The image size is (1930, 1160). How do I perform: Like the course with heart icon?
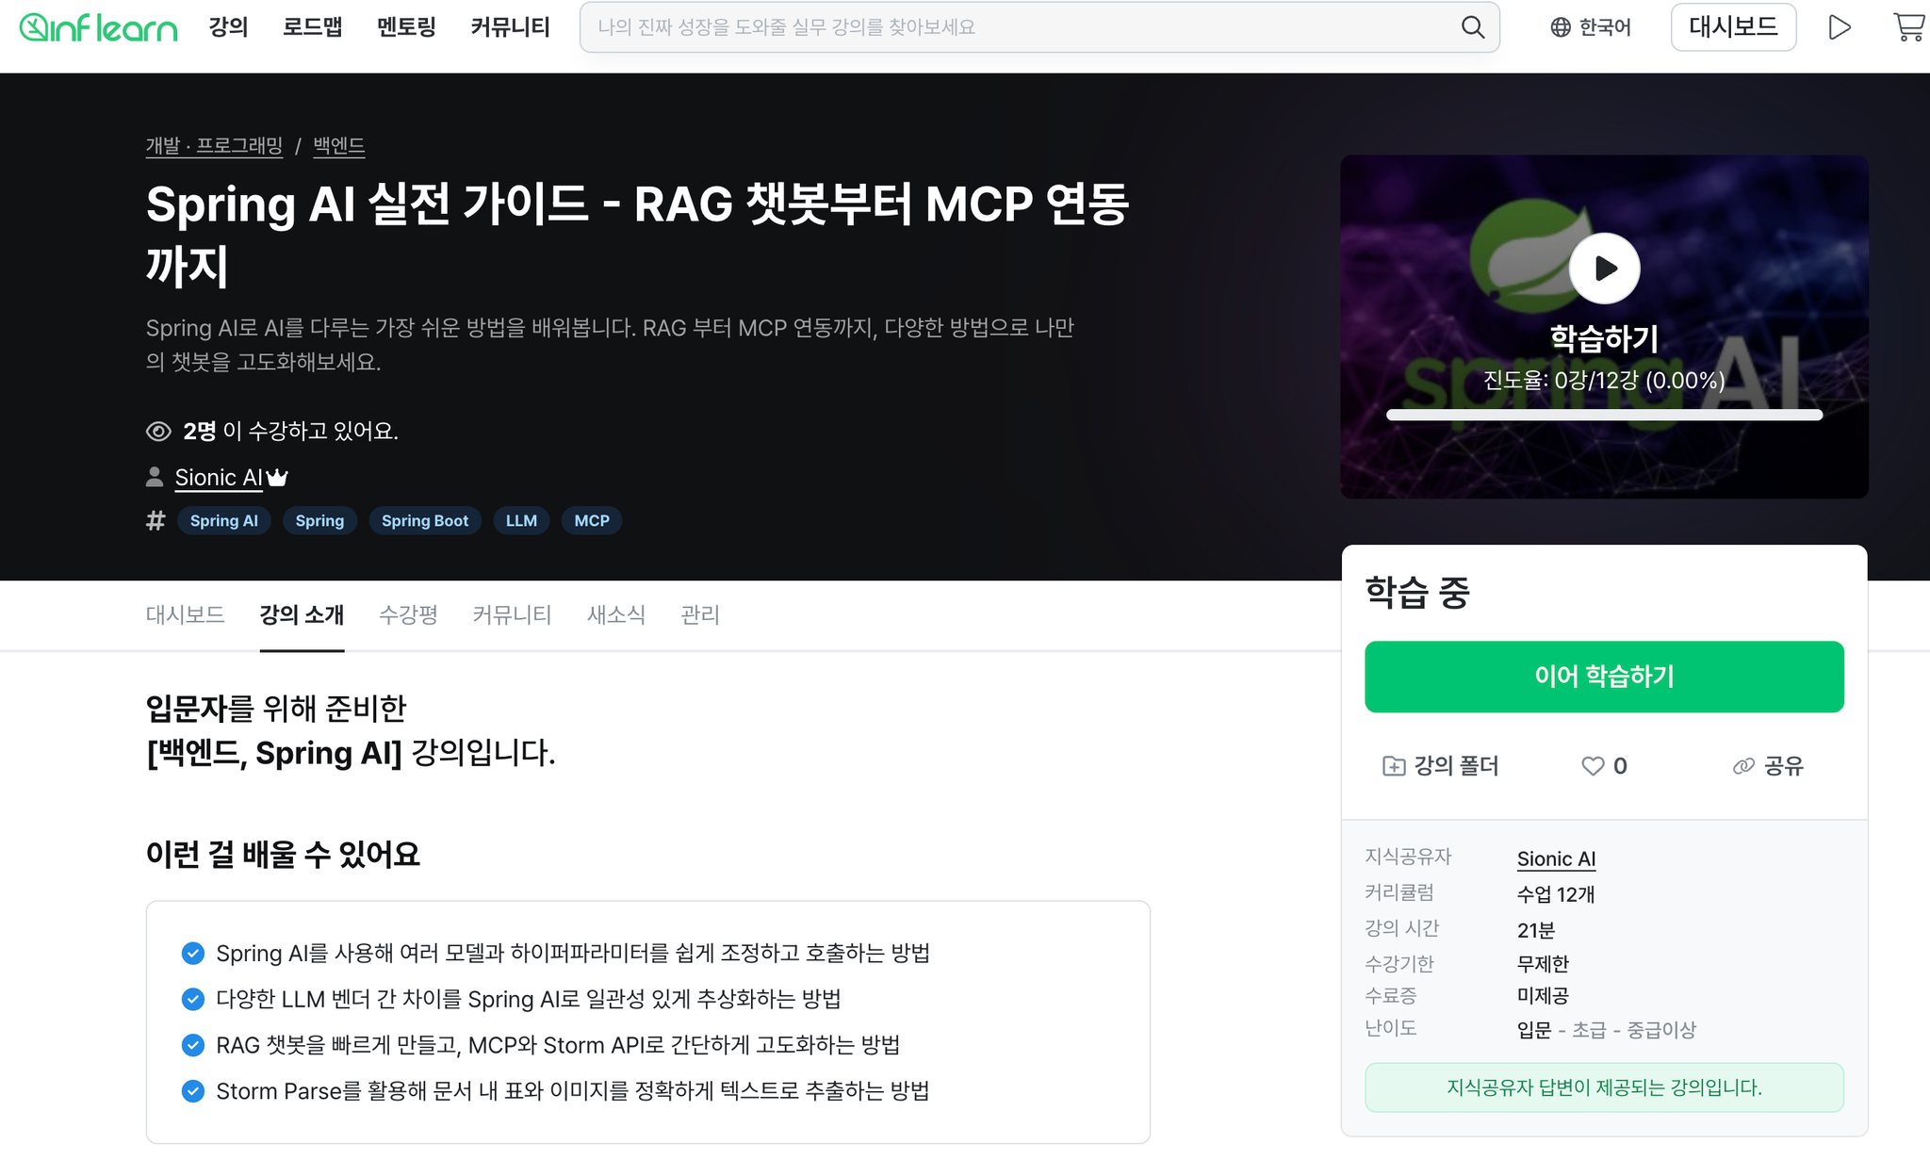1593,766
